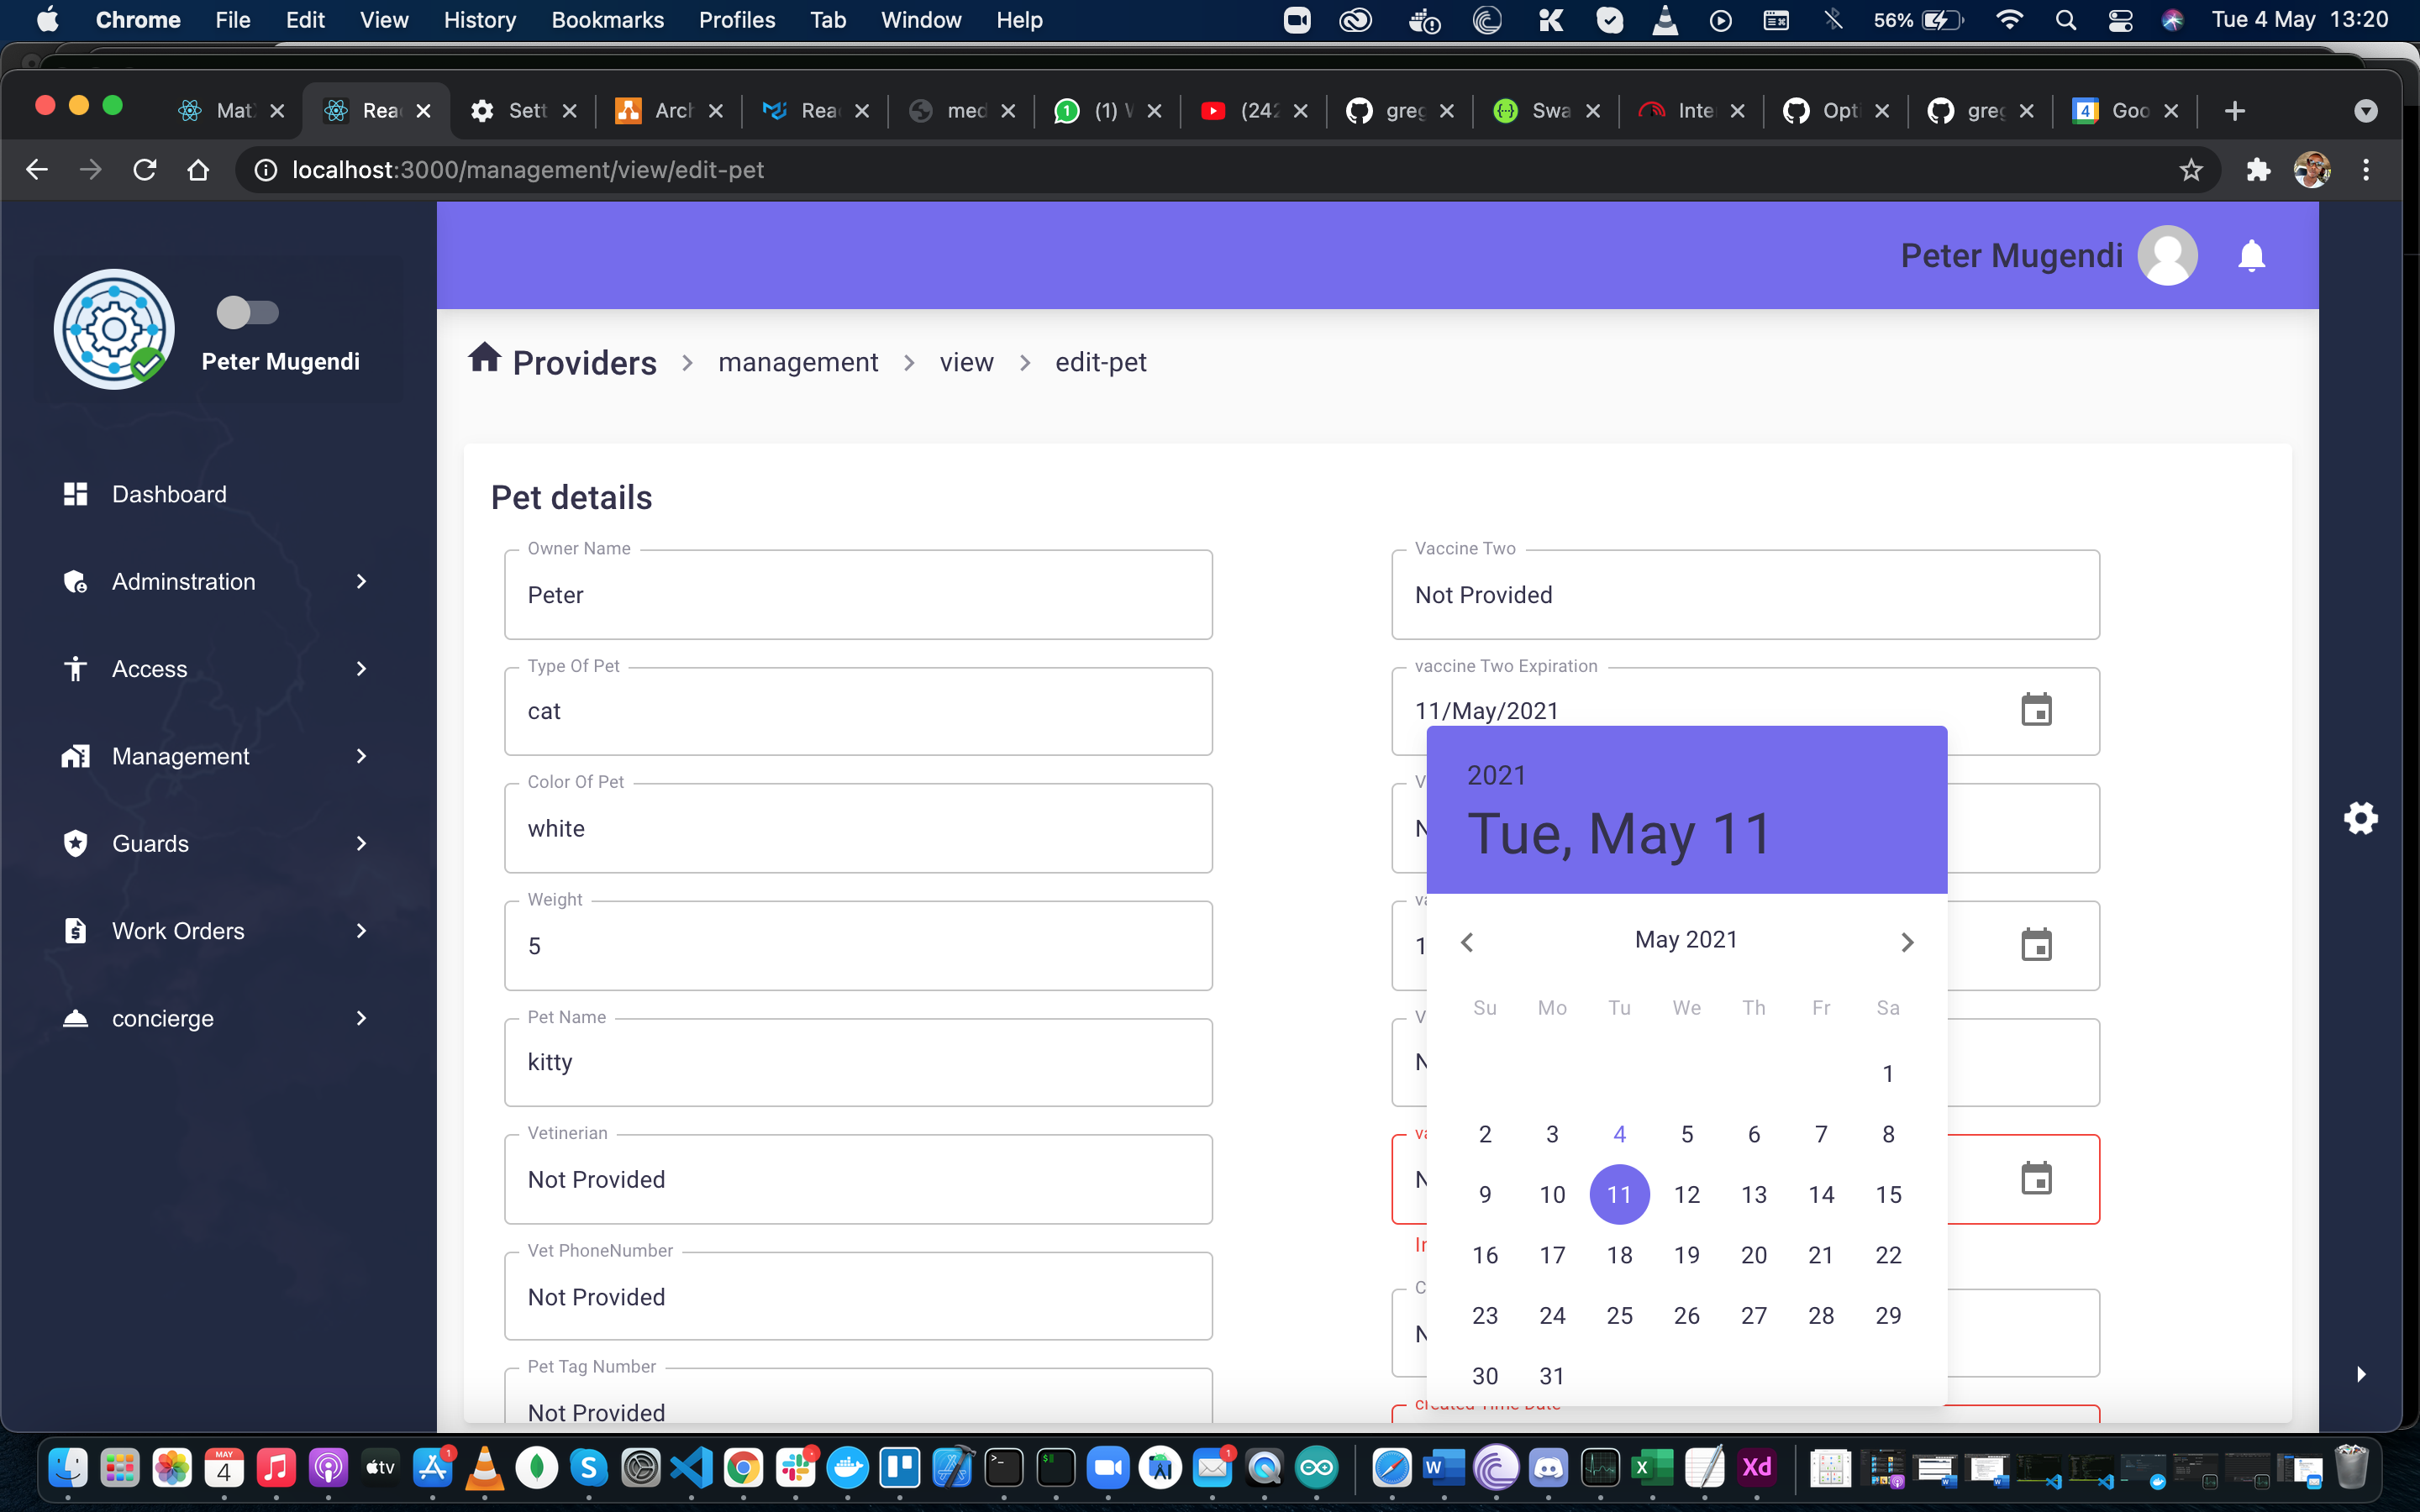This screenshot has width=2420, height=1512.
Task: Expand the Work Orders sidebar section
Action: (360, 931)
